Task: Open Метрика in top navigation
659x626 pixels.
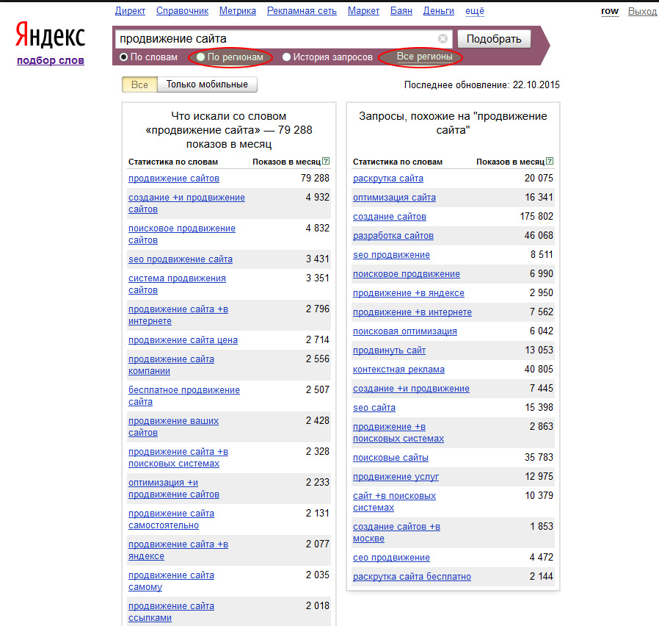Action: tap(238, 11)
